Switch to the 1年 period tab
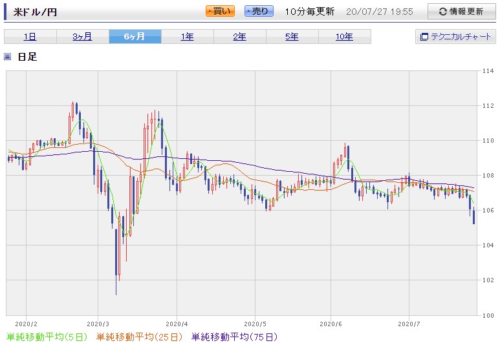 (x=187, y=37)
